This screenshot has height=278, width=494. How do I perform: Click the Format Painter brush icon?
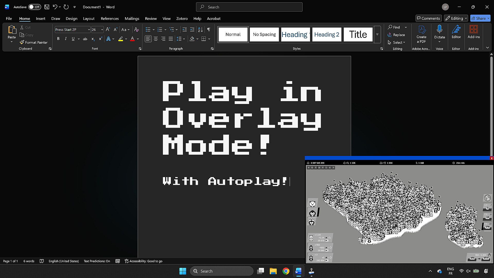[22, 42]
